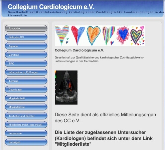Select the Vorstand navigation button

click(26, 55)
